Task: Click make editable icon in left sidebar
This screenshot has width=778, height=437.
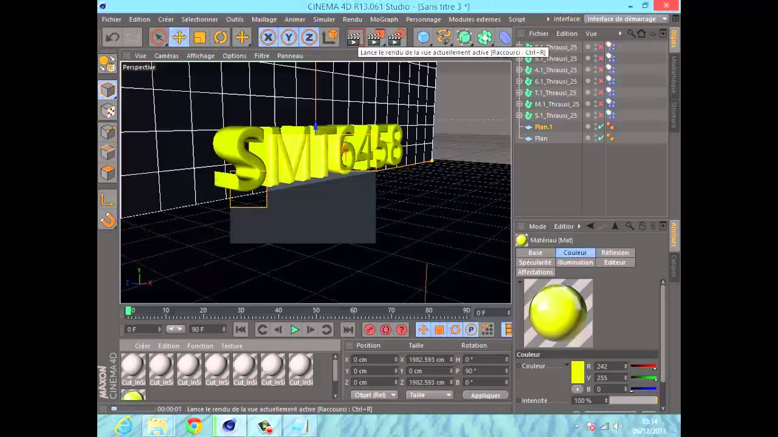Action: [108, 63]
